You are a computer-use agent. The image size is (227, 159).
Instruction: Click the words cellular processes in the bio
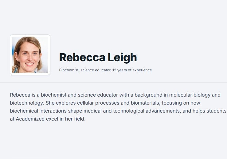(x=98, y=103)
